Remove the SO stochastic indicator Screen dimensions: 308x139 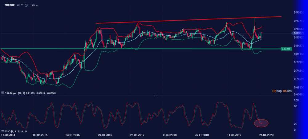coord(6,131)
